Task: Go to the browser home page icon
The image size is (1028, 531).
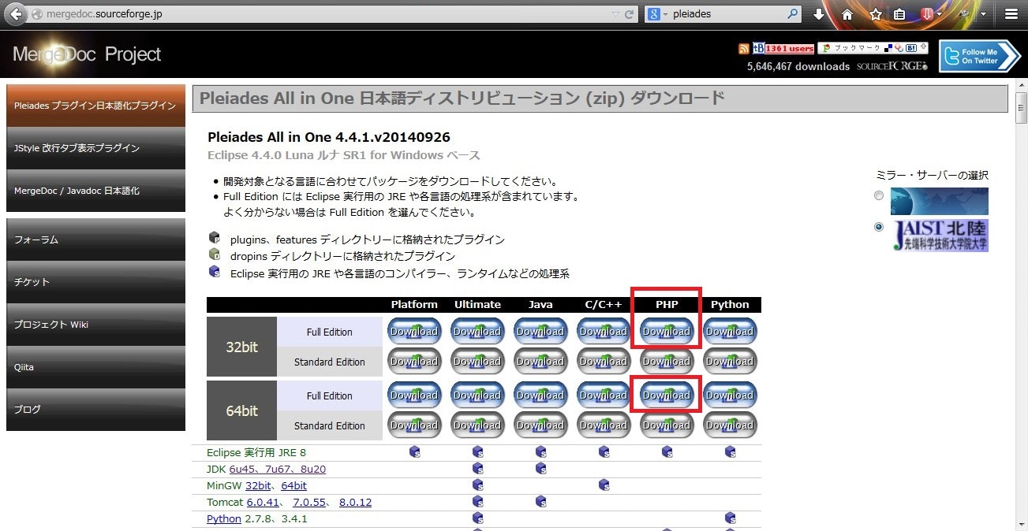Action: pyautogui.click(x=847, y=14)
